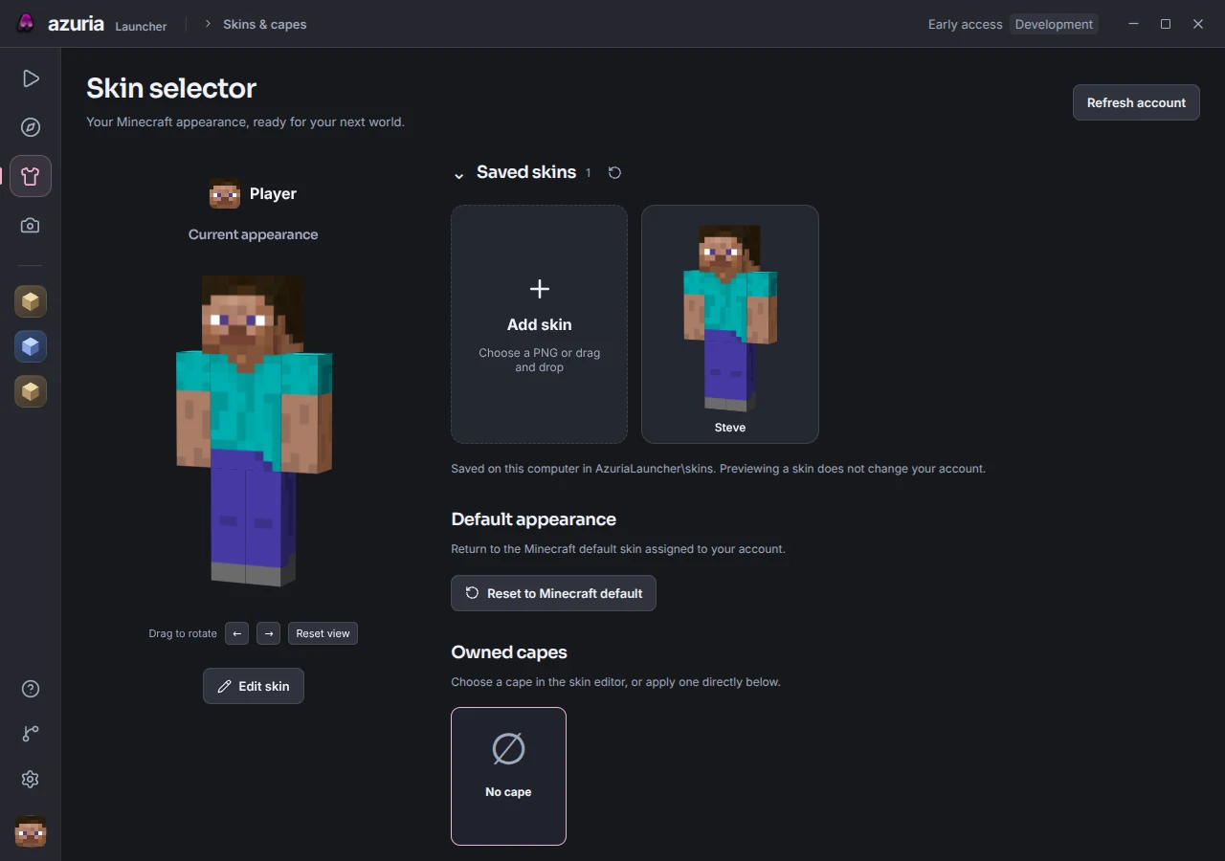Open the compass Discover icon in sidebar
Screen dimensions: 1225x861
tap(31, 127)
